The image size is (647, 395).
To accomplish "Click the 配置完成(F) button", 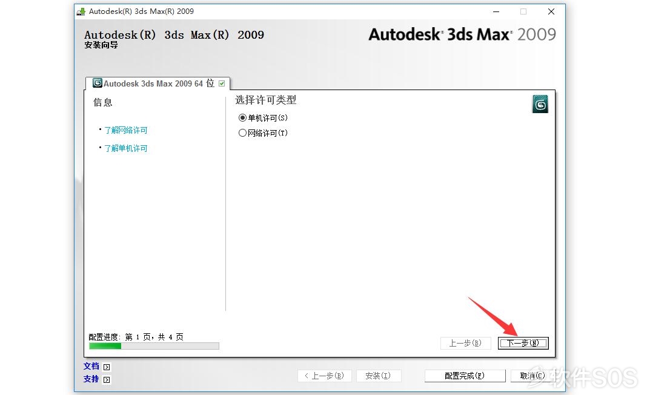I will click(x=465, y=376).
